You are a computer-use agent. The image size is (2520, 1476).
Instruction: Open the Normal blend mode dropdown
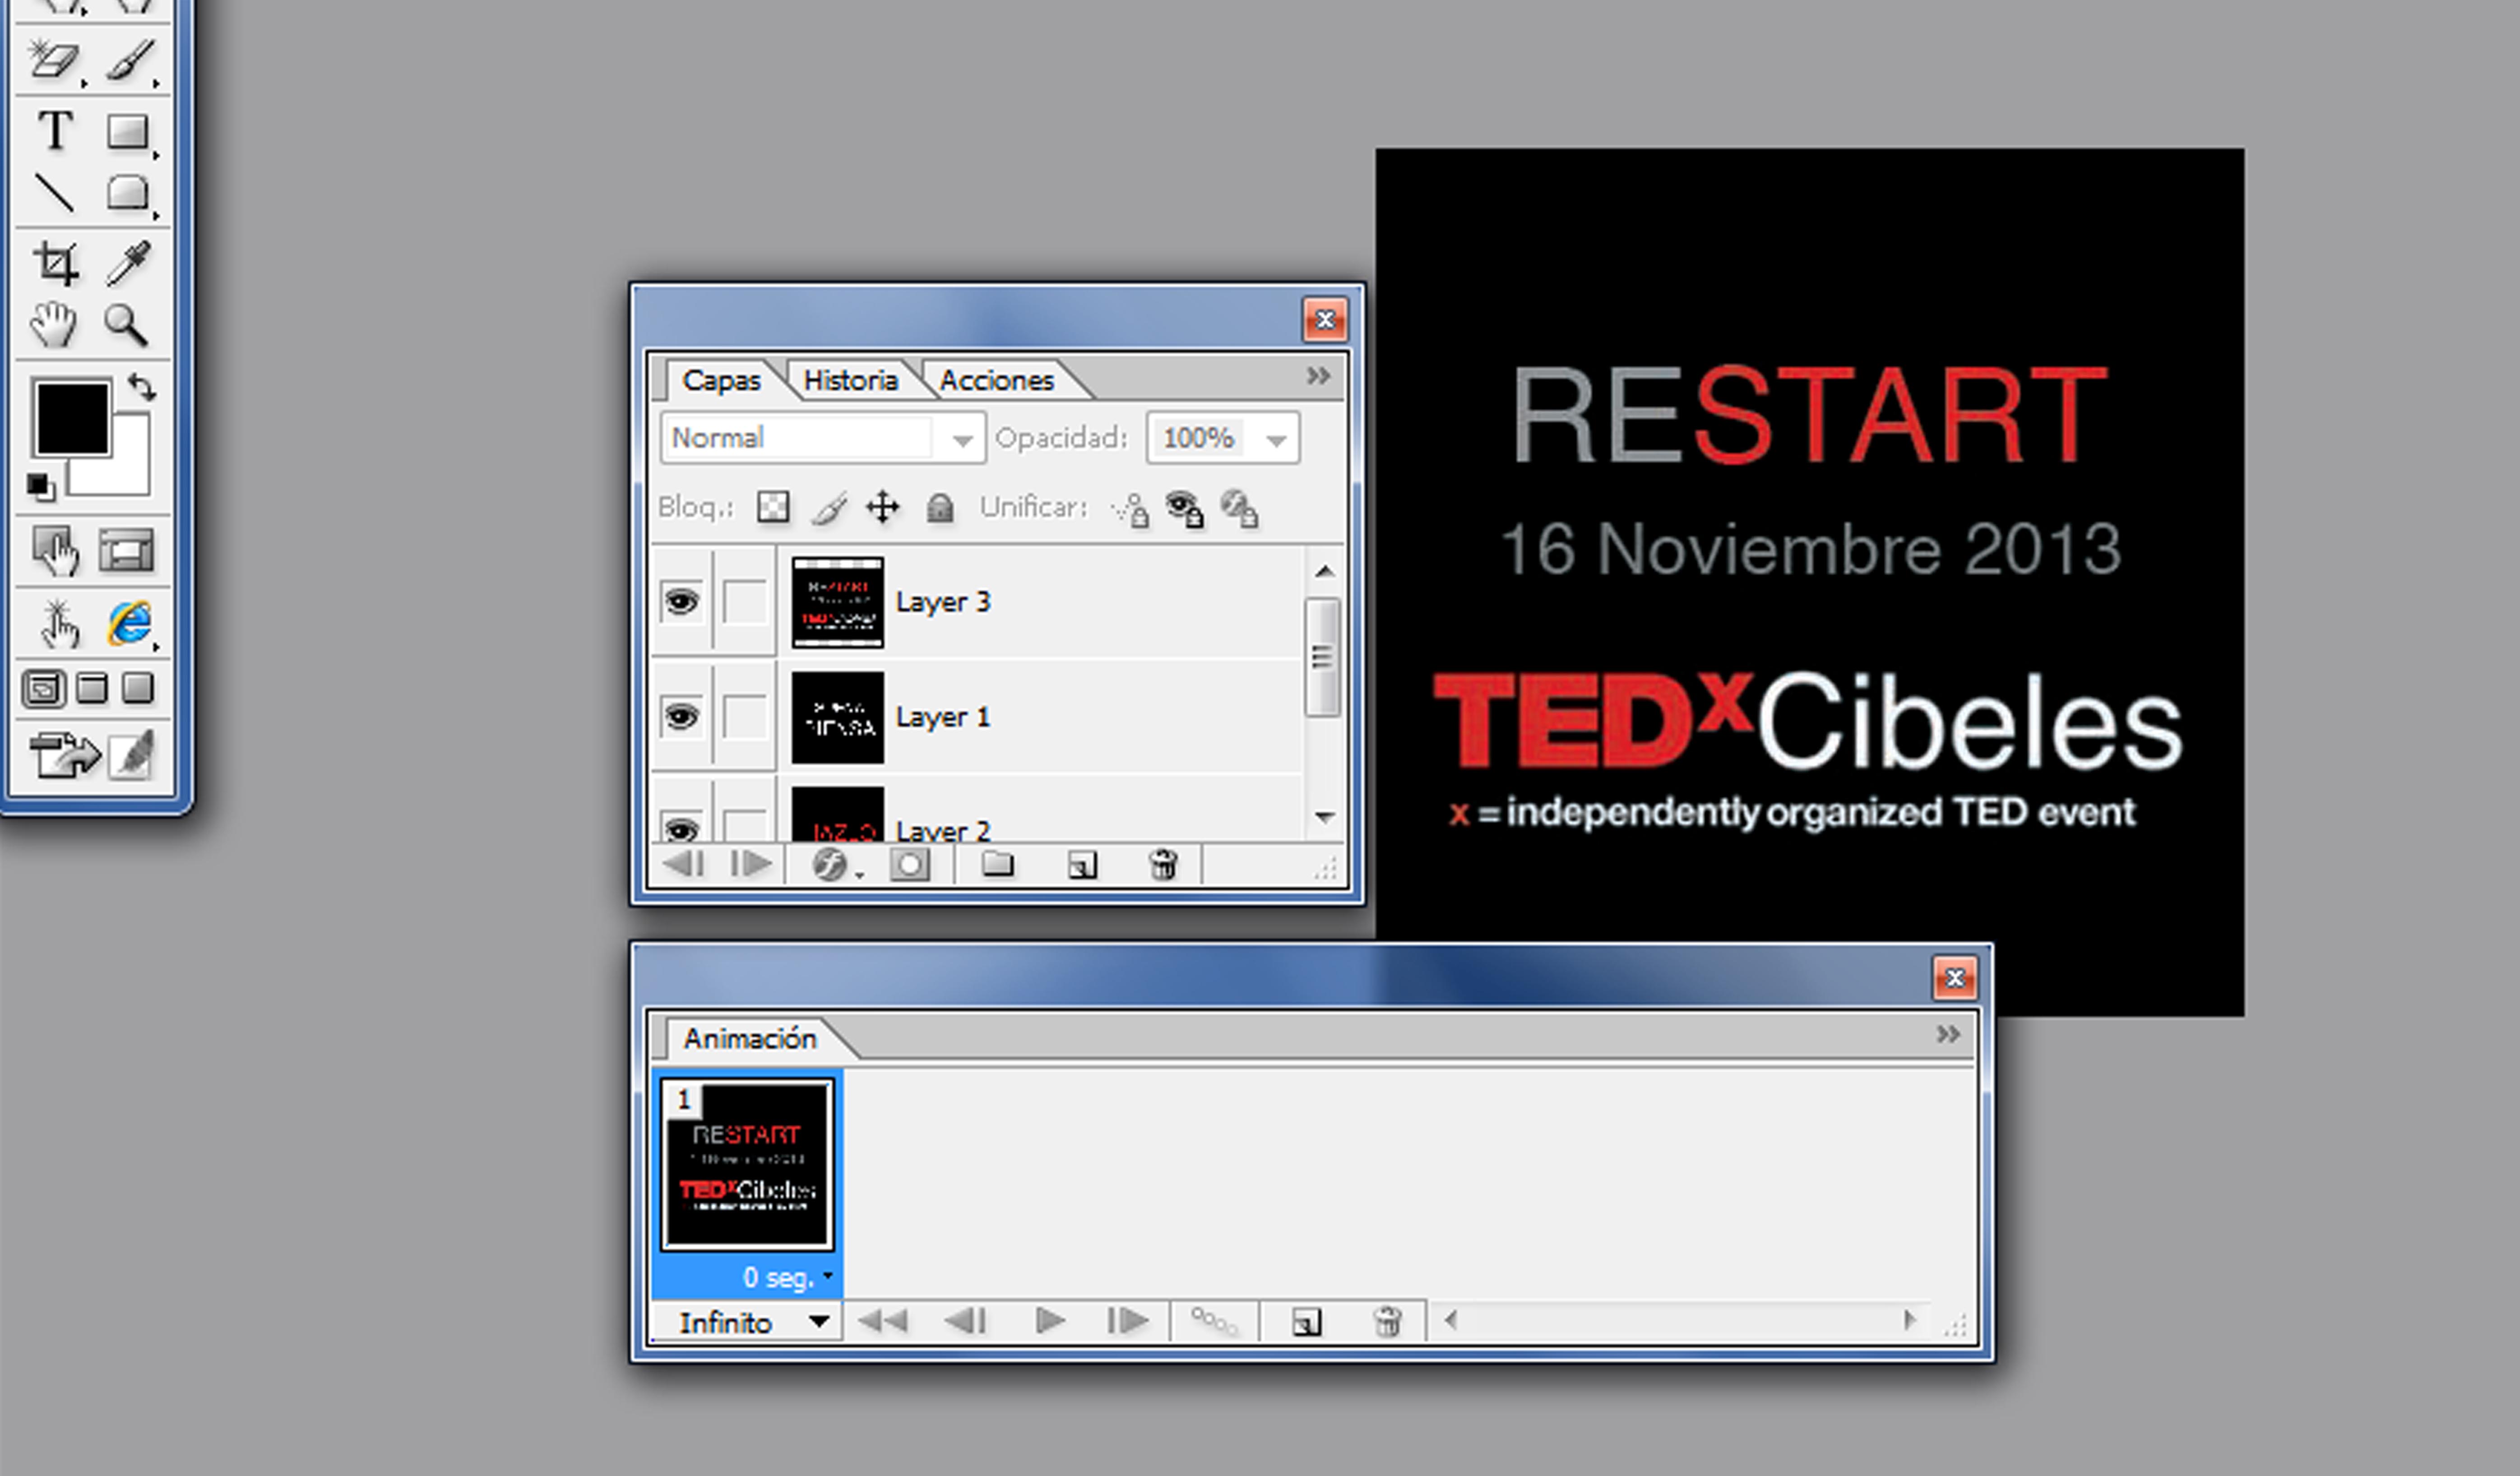tap(962, 439)
